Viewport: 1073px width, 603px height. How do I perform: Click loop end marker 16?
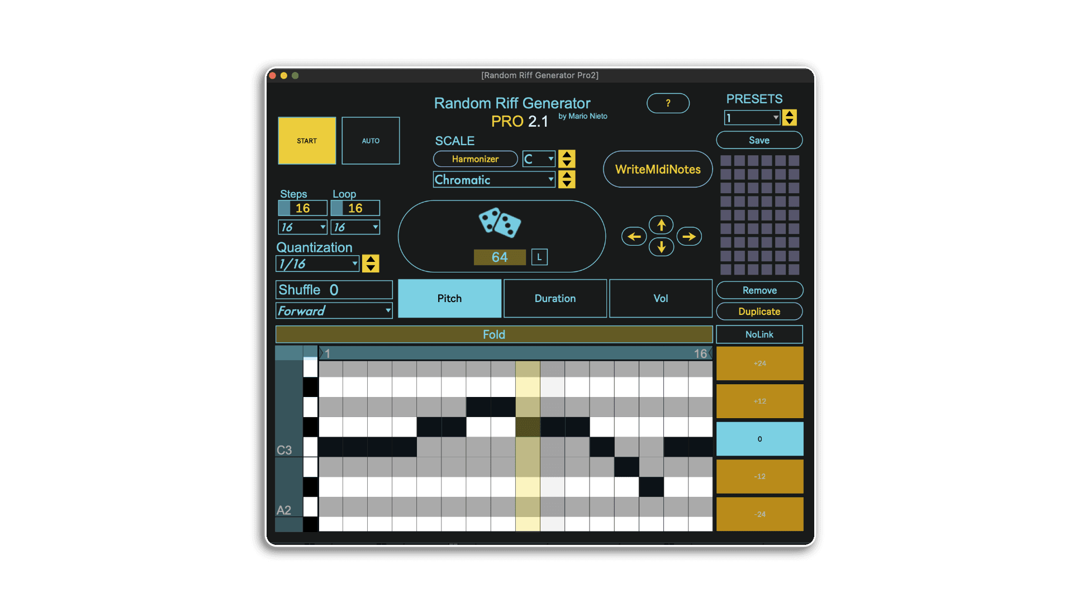tap(702, 353)
